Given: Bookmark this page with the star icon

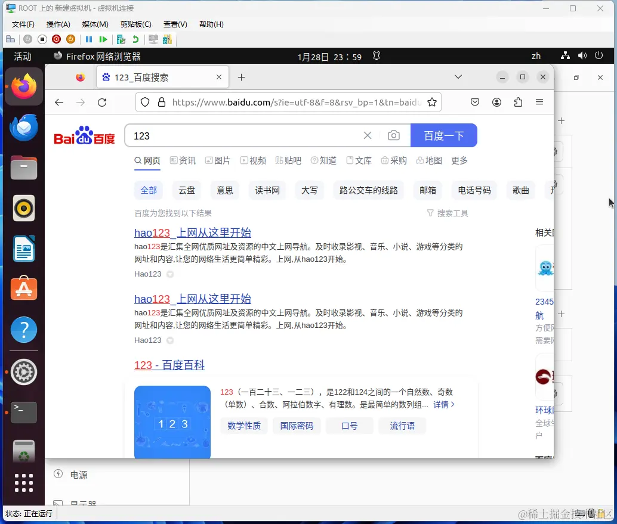Looking at the screenshot, I should coord(433,102).
